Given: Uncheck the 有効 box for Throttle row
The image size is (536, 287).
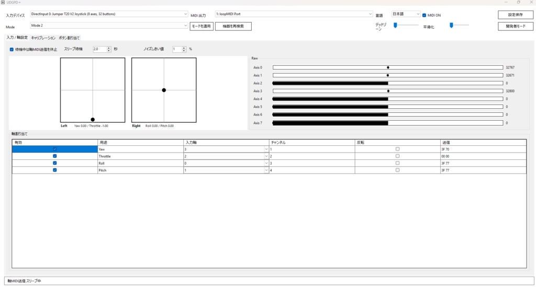Looking at the screenshot, I should [54, 156].
